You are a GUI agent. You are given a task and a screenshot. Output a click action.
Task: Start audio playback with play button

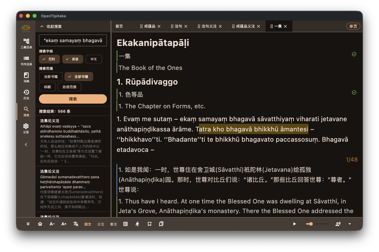click(x=294, y=224)
